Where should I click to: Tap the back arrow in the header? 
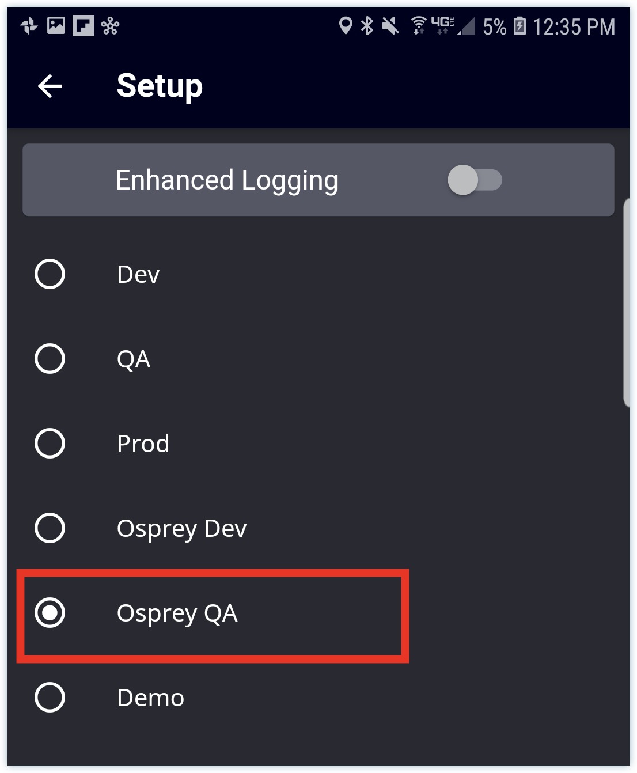click(50, 86)
